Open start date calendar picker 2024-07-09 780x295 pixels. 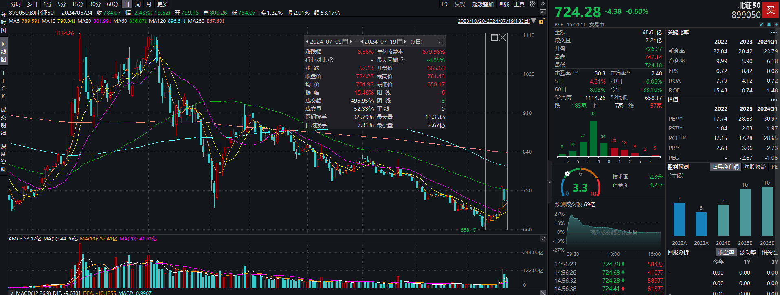[x=345, y=42]
